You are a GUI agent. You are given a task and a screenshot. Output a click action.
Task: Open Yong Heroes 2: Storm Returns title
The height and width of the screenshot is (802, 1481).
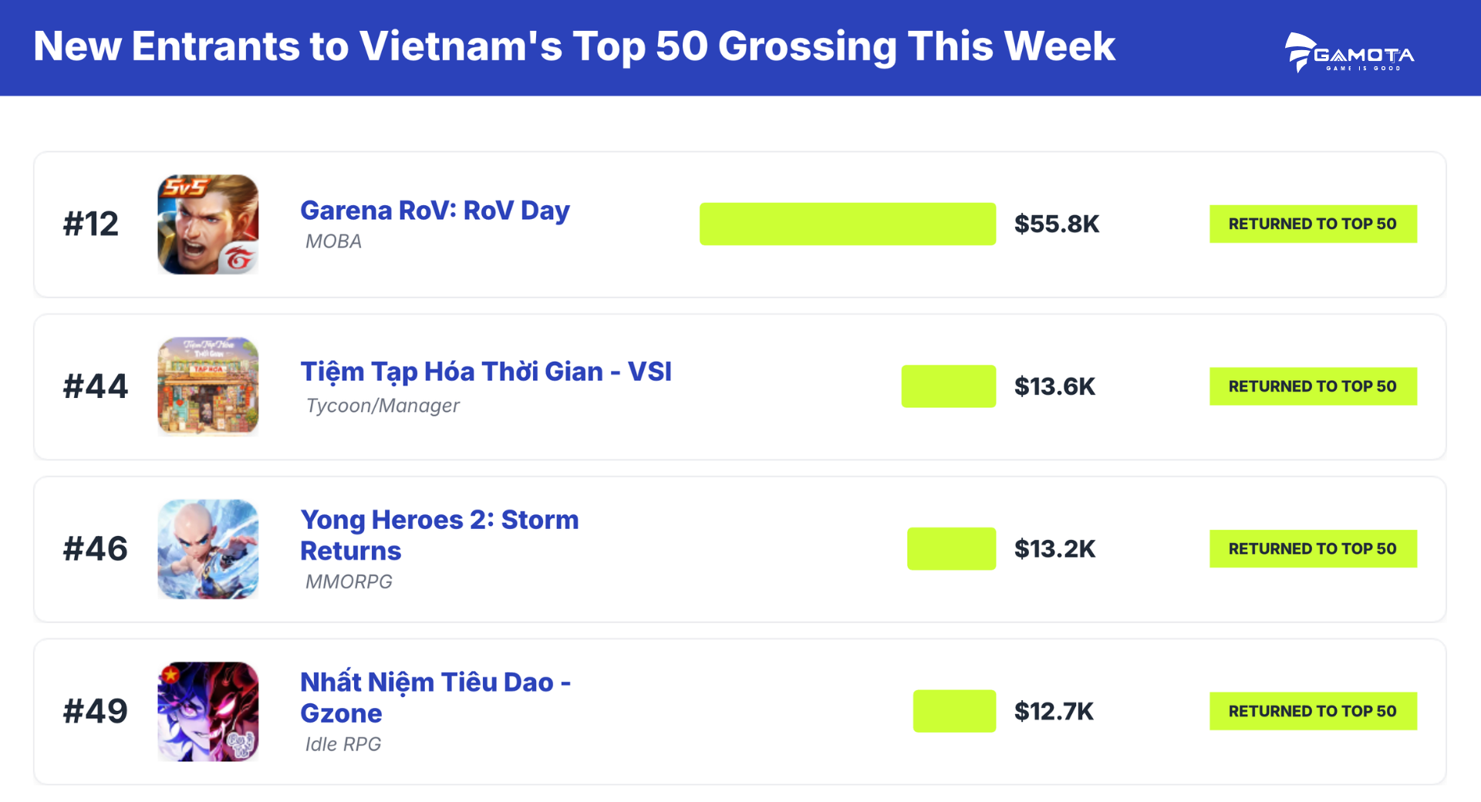click(x=439, y=535)
